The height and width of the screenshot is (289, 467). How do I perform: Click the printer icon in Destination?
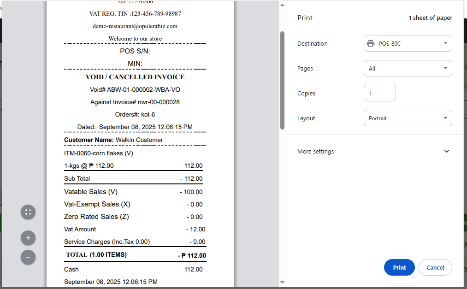[x=371, y=43]
